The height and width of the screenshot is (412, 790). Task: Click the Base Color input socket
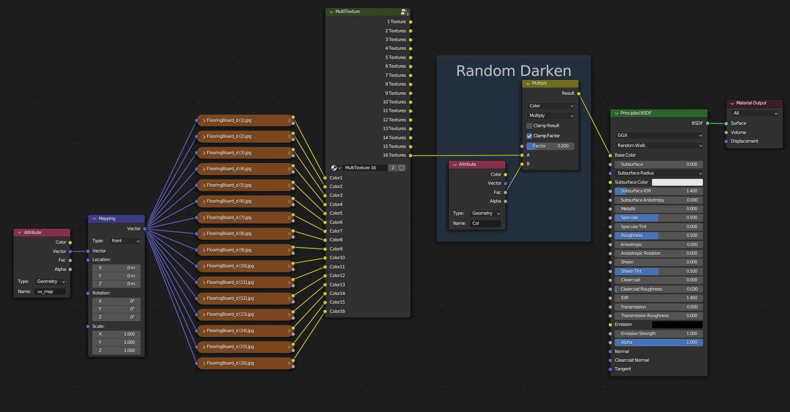(610, 155)
